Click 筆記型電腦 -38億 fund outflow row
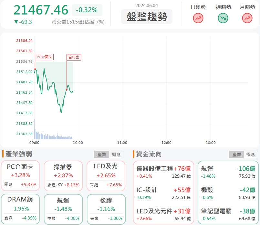Screen dimensions: 260x225 [228, 215]
